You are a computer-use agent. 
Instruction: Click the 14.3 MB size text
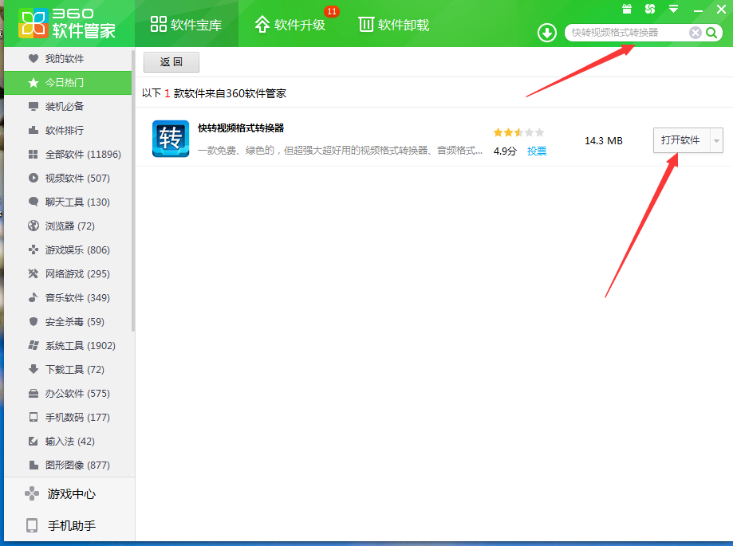[x=604, y=140]
